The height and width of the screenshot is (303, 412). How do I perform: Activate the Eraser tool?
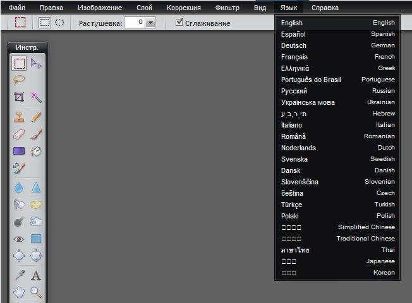[x=20, y=134]
